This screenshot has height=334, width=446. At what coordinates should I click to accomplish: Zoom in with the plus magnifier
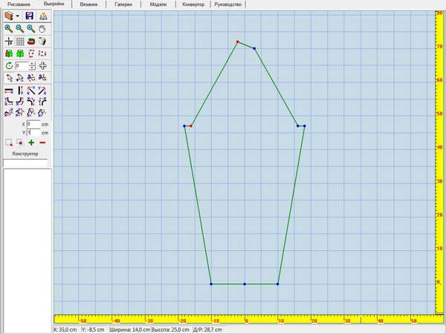coord(9,29)
